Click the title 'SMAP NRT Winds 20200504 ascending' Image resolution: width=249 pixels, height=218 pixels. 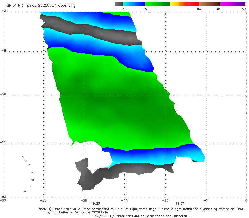[41, 6]
